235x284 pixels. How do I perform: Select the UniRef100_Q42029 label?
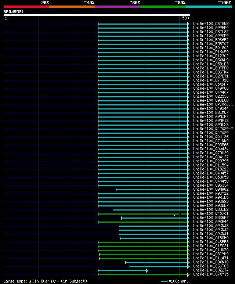[211, 133]
